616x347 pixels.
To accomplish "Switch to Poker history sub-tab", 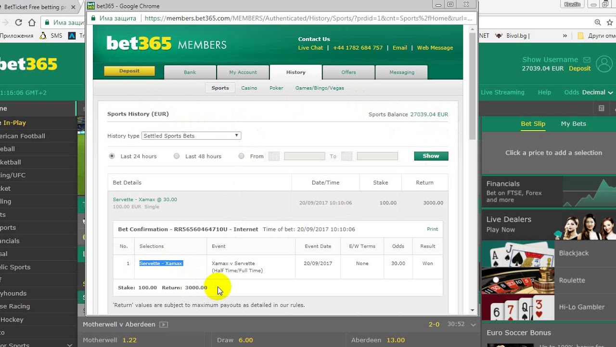I will coord(276,88).
